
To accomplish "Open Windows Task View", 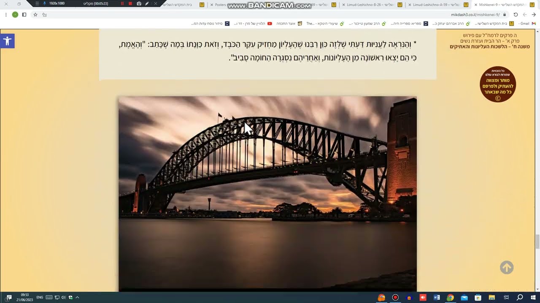I will point(506,297).
